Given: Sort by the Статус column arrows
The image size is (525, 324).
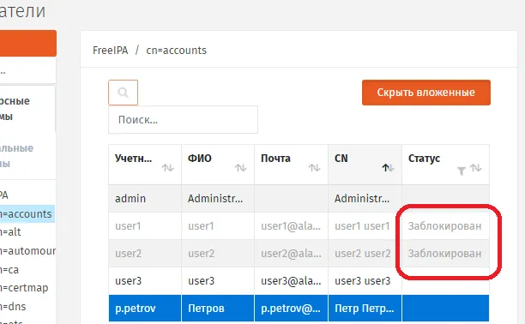Looking at the screenshot, I should pyautogui.click(x=476, y=167).
